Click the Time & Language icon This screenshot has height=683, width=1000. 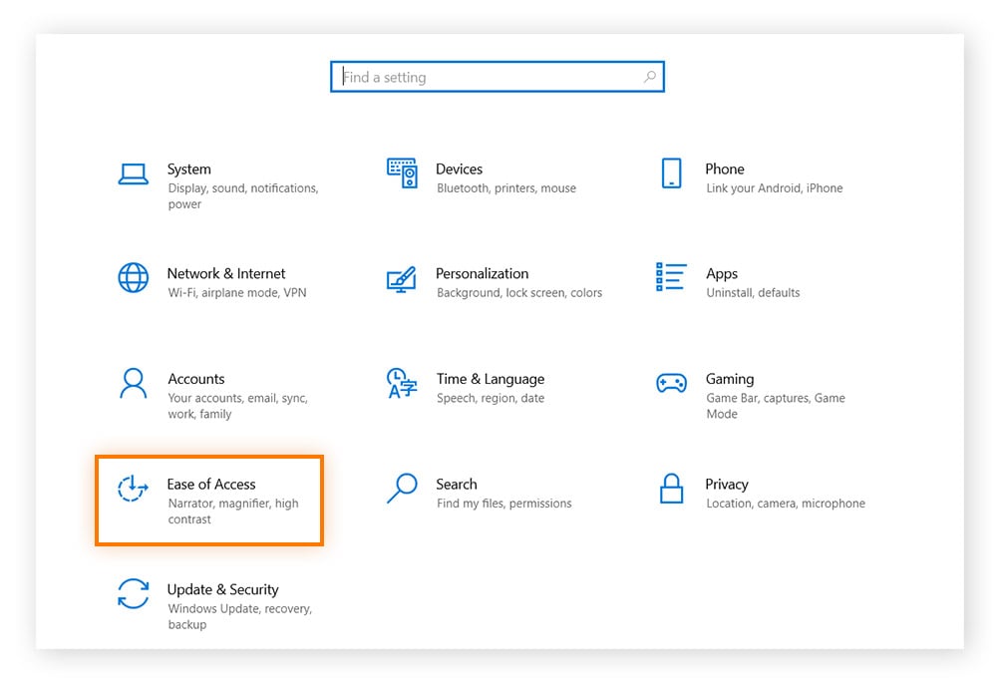pyautogui.click(x=401, y=383)
